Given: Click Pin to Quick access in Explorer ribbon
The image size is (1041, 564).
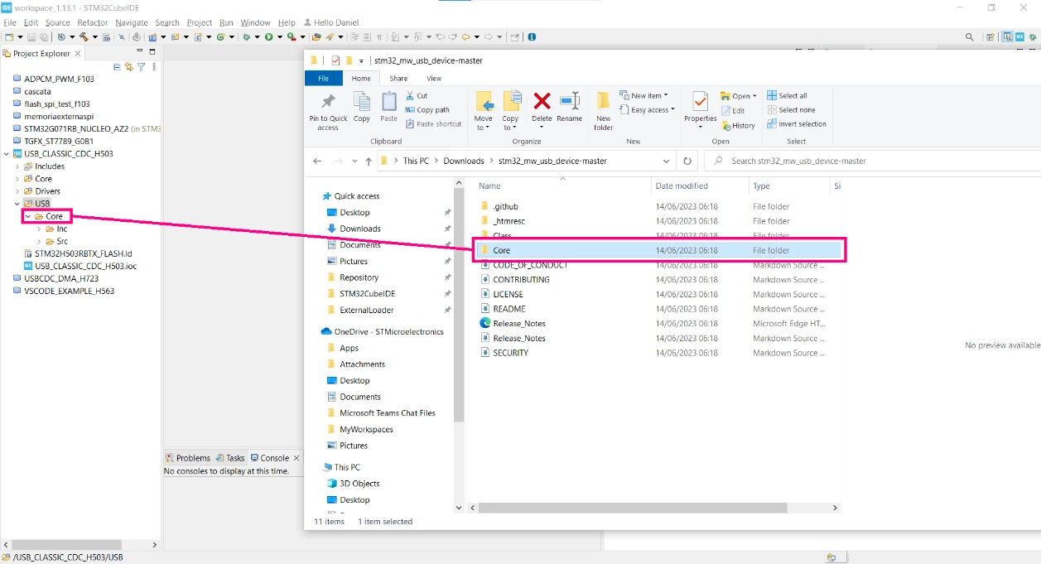Looking at the screenshot, I should tap(328, 111).
